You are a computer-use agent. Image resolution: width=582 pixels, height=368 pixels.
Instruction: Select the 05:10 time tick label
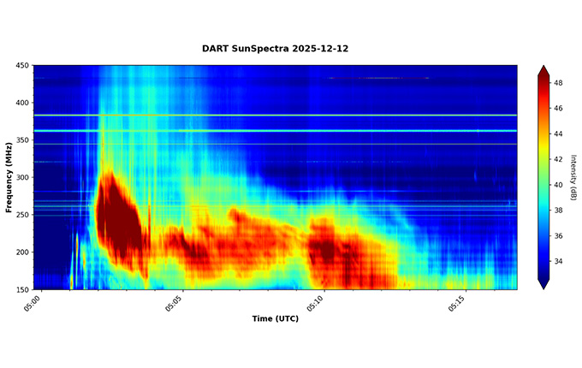(314, 304)
